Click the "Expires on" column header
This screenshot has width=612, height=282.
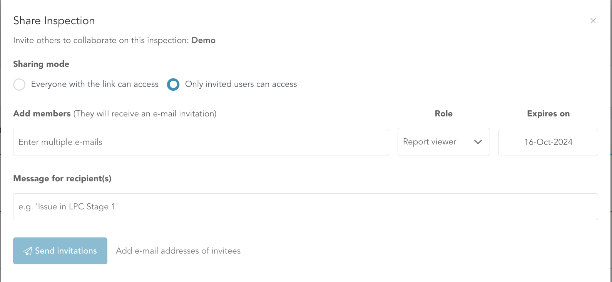(x=548, y=114)
